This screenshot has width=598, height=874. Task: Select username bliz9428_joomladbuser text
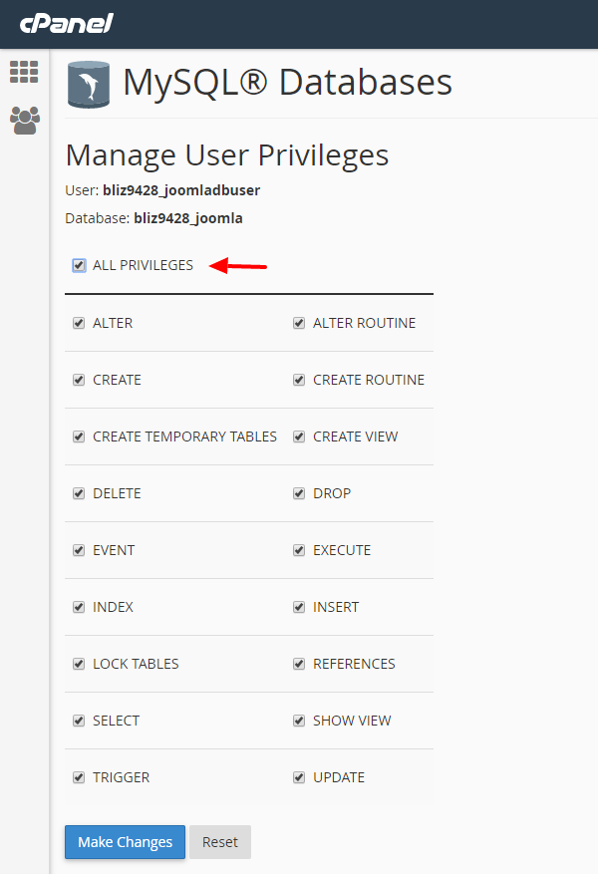[x=181, y=190]
